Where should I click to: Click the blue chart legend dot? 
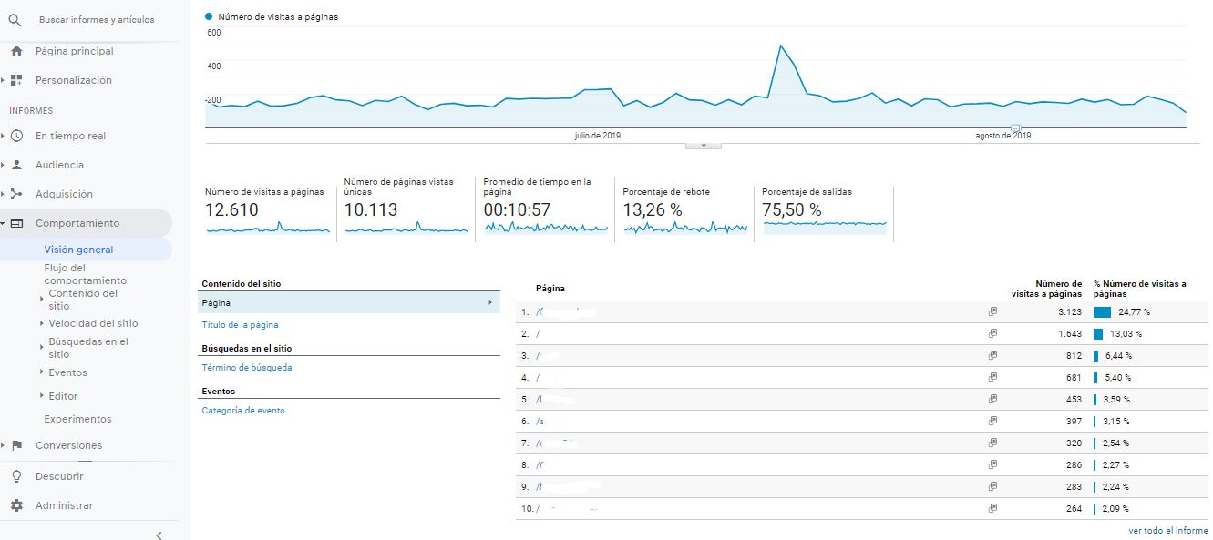coord(210,16)
